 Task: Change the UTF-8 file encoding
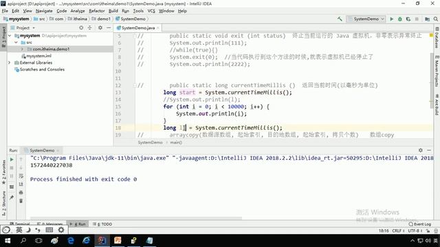(415, 231)
